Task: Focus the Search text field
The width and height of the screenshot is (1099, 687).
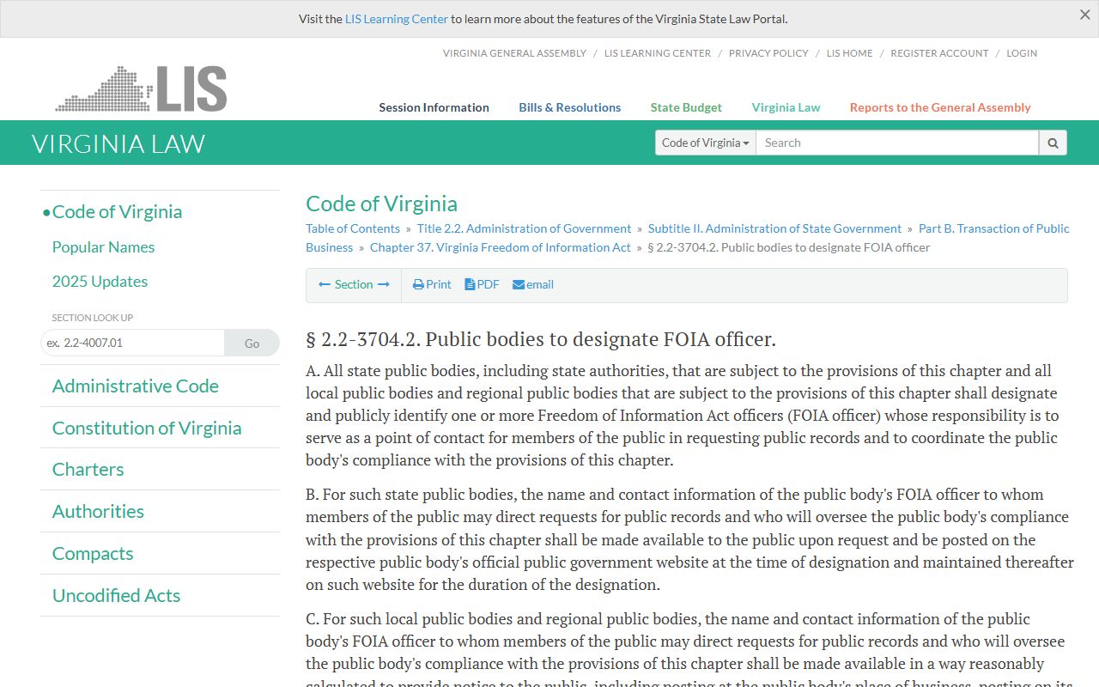Action: click(897, 143)
